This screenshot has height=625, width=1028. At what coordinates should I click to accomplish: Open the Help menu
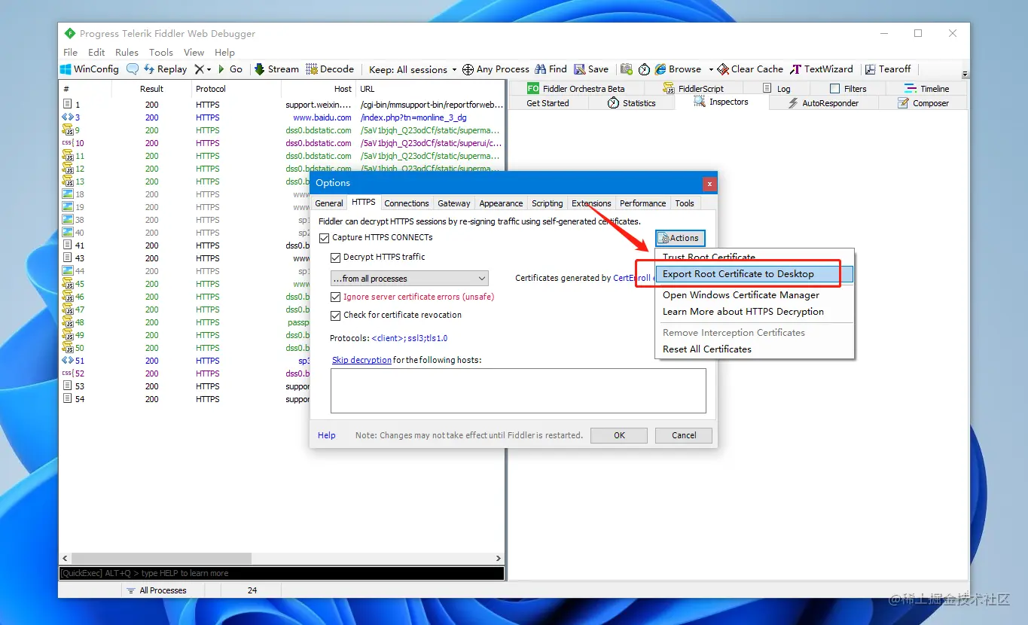point(224,52)
